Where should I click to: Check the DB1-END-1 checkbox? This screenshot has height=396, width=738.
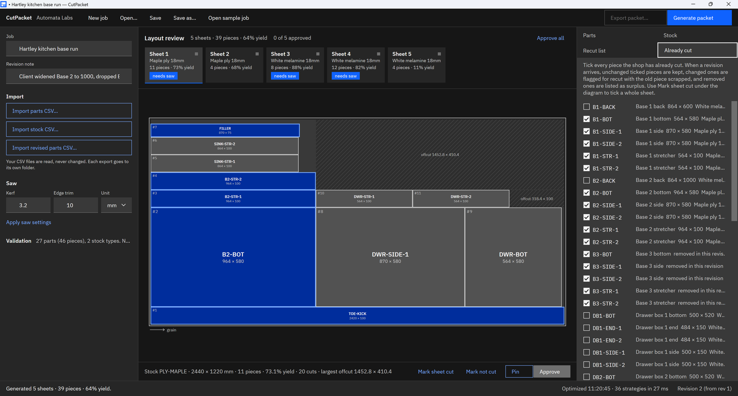click(587, 328)
